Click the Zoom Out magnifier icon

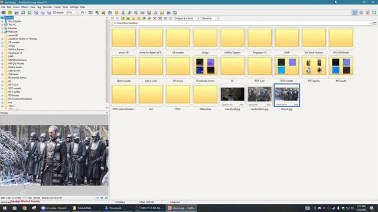pyautogui.click(x=43, y=12)
